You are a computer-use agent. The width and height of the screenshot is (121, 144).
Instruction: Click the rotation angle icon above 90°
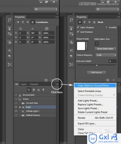point(32,29)
